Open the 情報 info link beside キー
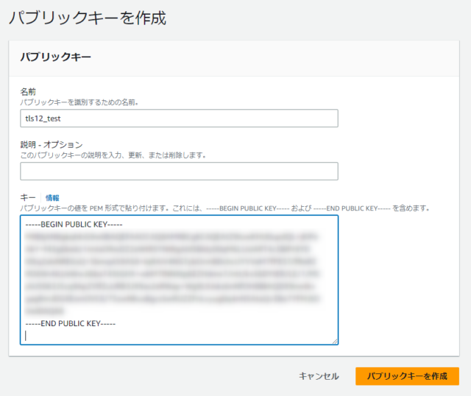 [52, 198]
